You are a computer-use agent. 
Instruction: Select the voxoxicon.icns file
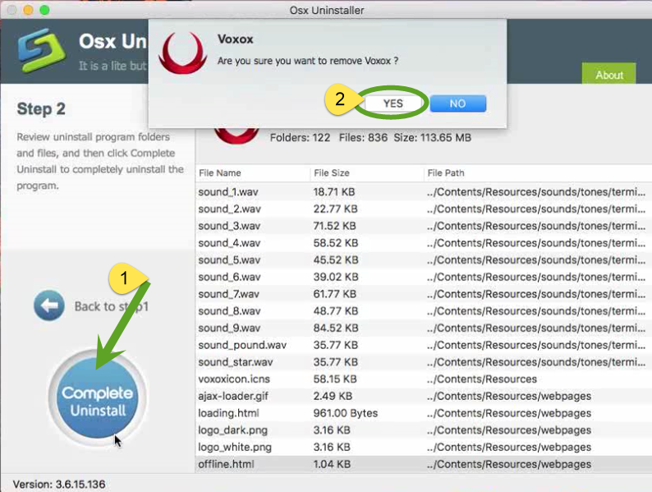[x=423, y=379]
